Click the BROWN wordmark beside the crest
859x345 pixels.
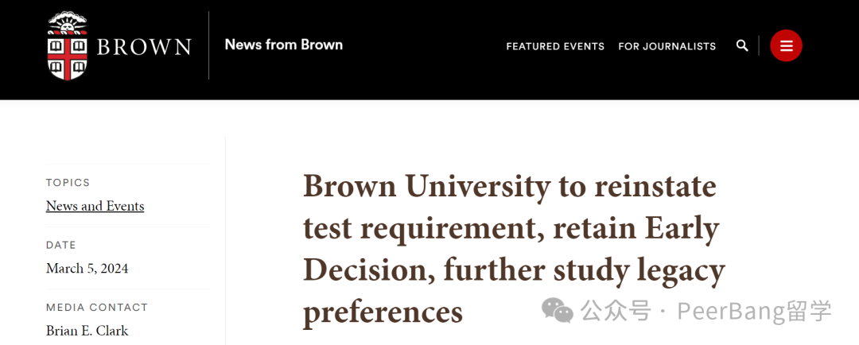tap(144, 47)
